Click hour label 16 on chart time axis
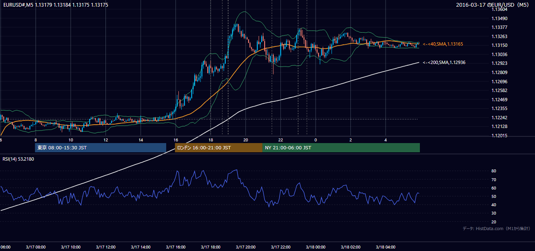This screenshot has height=251, width=535. [176, 140]
